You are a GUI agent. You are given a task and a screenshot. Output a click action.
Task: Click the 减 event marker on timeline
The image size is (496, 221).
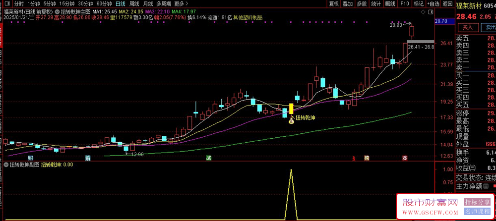click(208, 158)
